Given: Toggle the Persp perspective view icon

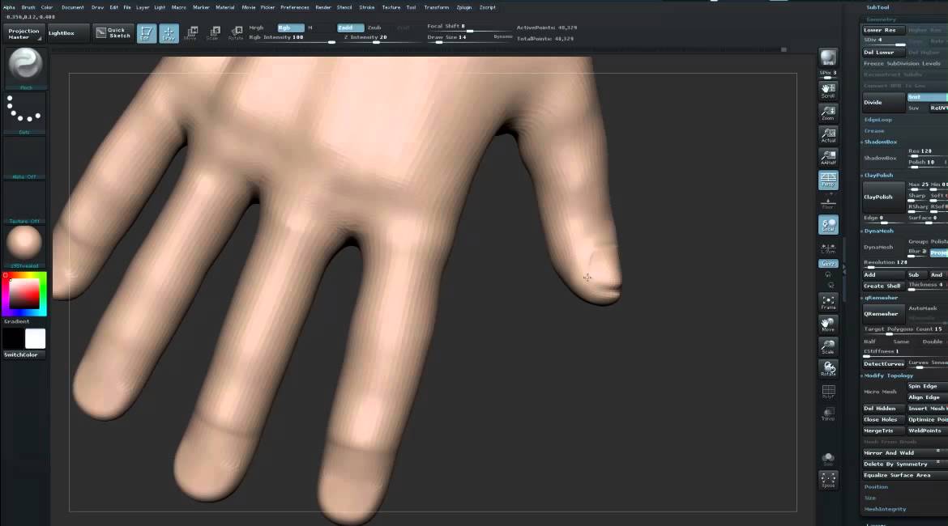Looking at the screenshot, I should pyautogui.click(x=828, y=180).
